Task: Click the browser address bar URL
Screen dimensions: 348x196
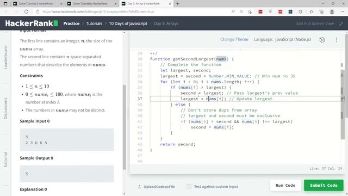Action: [98, 11]
